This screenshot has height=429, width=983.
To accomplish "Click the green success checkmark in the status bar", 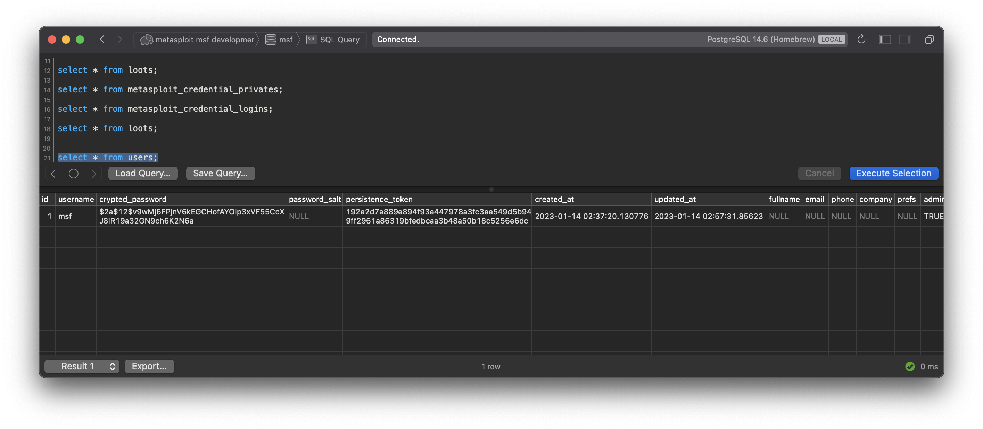I will [x=910, y=367].
